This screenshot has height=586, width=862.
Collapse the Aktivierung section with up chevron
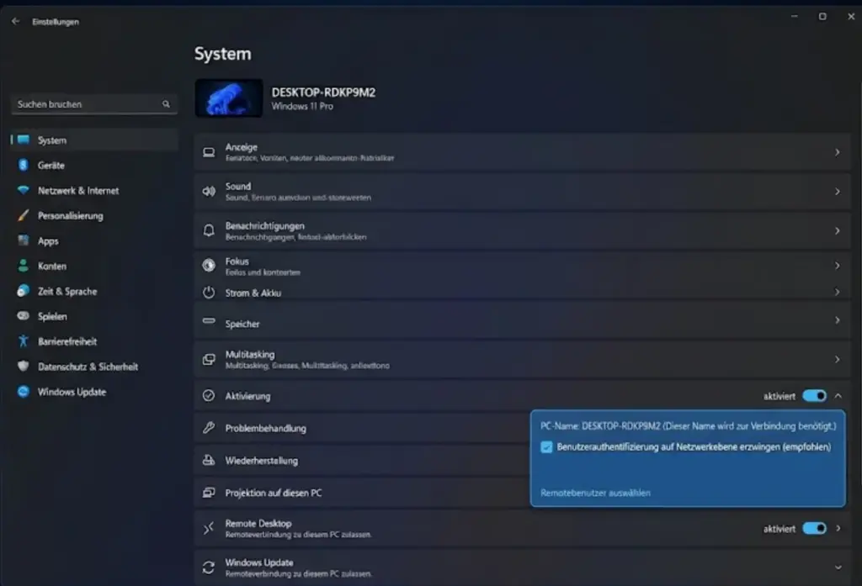point(838,396)
